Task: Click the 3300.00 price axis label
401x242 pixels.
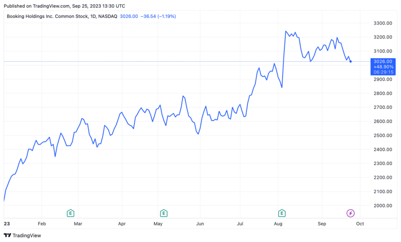Action: (383, 23)
